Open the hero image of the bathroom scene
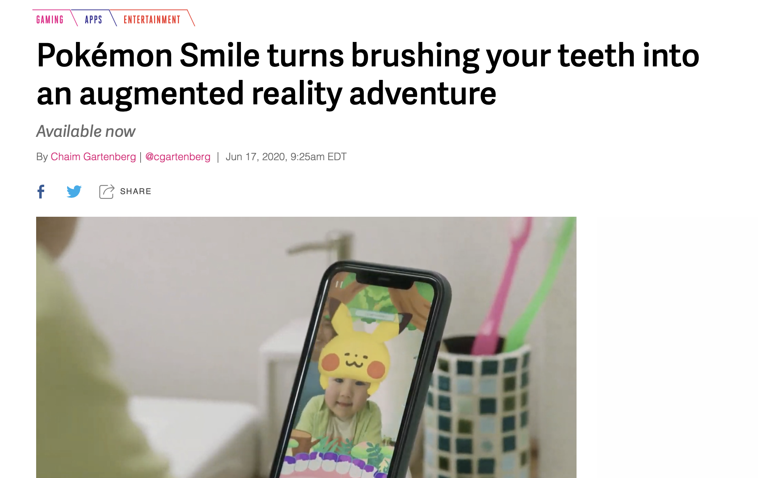Image resolution: width=758 pixels, height=478 pixels. pyautogui.click(x=306, y=347)
